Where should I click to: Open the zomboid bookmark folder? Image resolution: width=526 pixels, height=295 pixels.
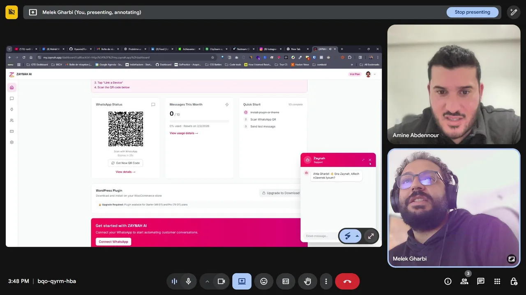click(319, 64)
